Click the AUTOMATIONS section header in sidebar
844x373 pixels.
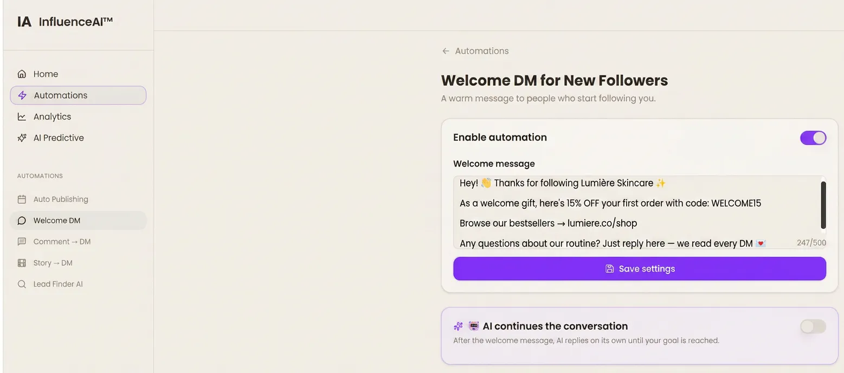pos(40,176)
